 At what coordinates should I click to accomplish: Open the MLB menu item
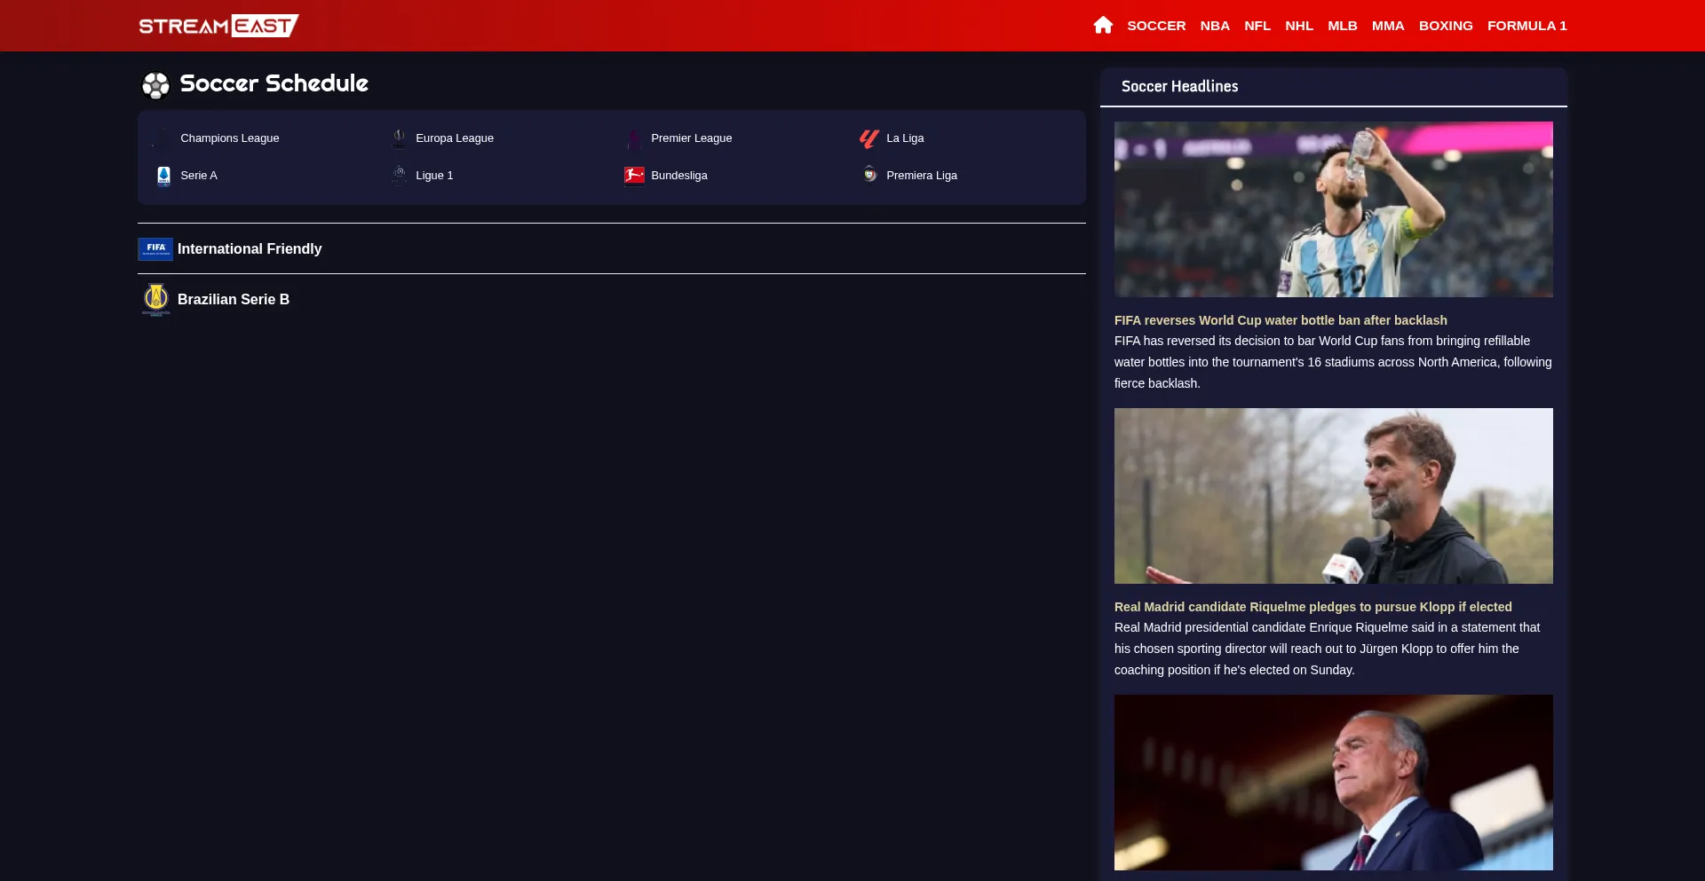[x=1343, y=26]
